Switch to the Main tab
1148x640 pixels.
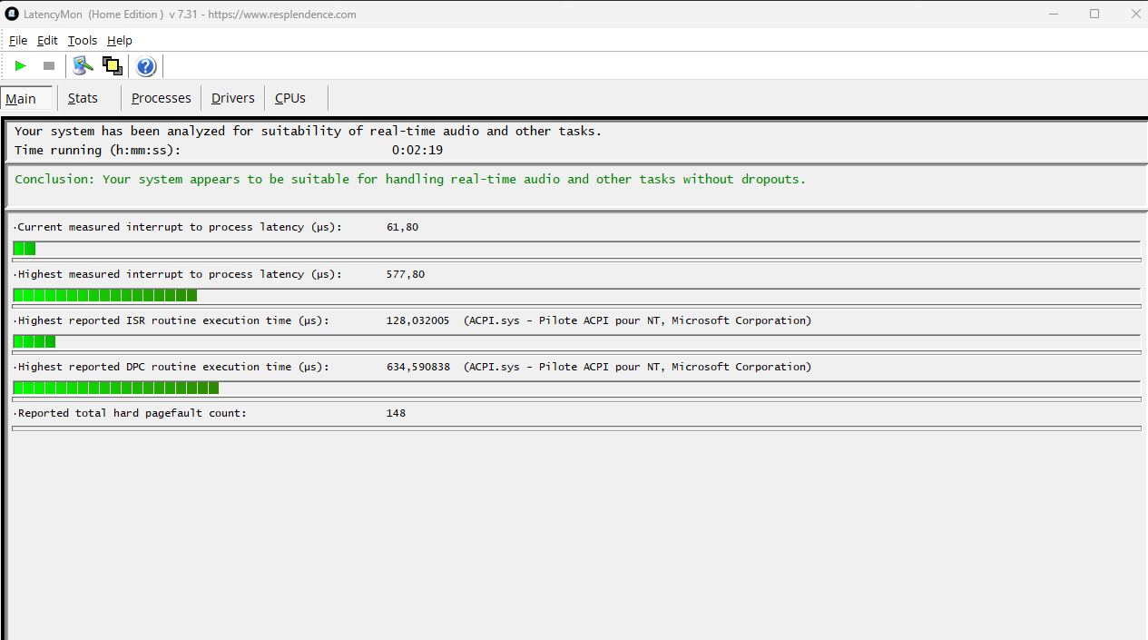pyautogui.click(x=26, y=99)
